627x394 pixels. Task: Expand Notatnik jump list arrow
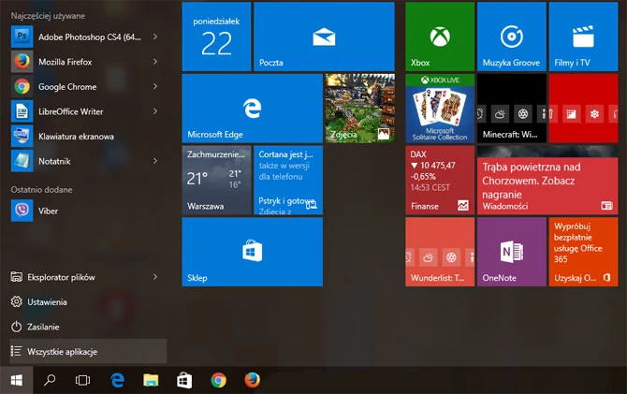[155, 161]
